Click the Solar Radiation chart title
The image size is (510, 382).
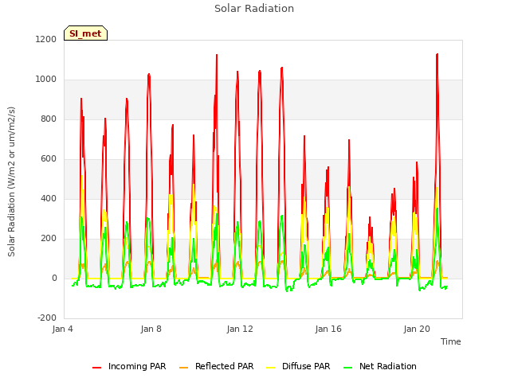pyautogui.click(x=254, y=9)
